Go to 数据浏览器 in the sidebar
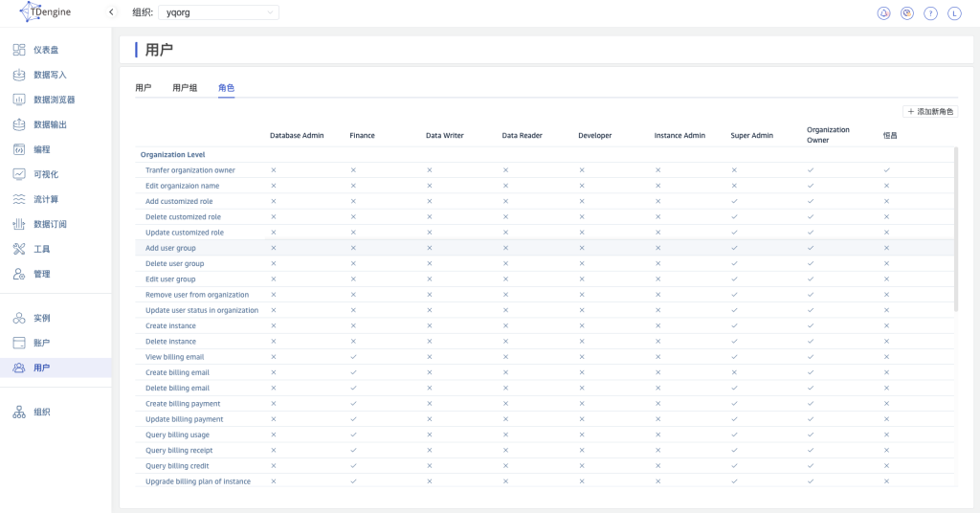980x513 pixels. click(x=54, y=100)
